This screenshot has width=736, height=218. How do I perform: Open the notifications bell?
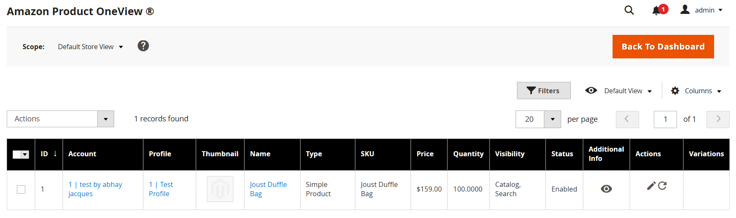[656, 11]
